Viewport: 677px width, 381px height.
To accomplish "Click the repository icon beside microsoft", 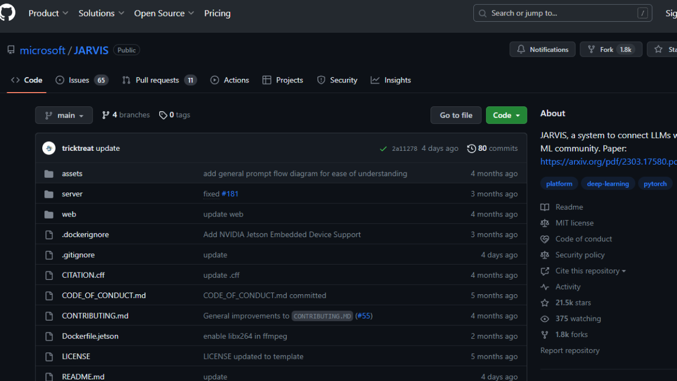I will point(11,50).
